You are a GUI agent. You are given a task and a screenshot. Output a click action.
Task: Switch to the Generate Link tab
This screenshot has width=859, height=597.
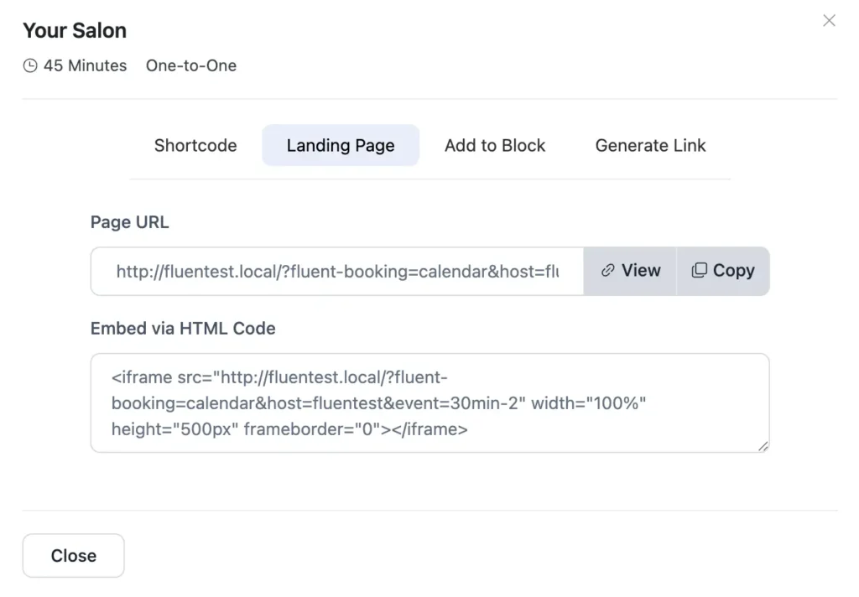click(x=650, y=145)
